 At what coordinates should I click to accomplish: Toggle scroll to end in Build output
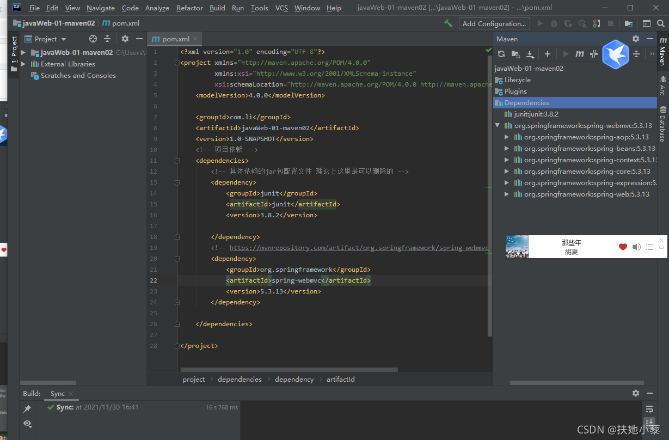coord(649,423)
